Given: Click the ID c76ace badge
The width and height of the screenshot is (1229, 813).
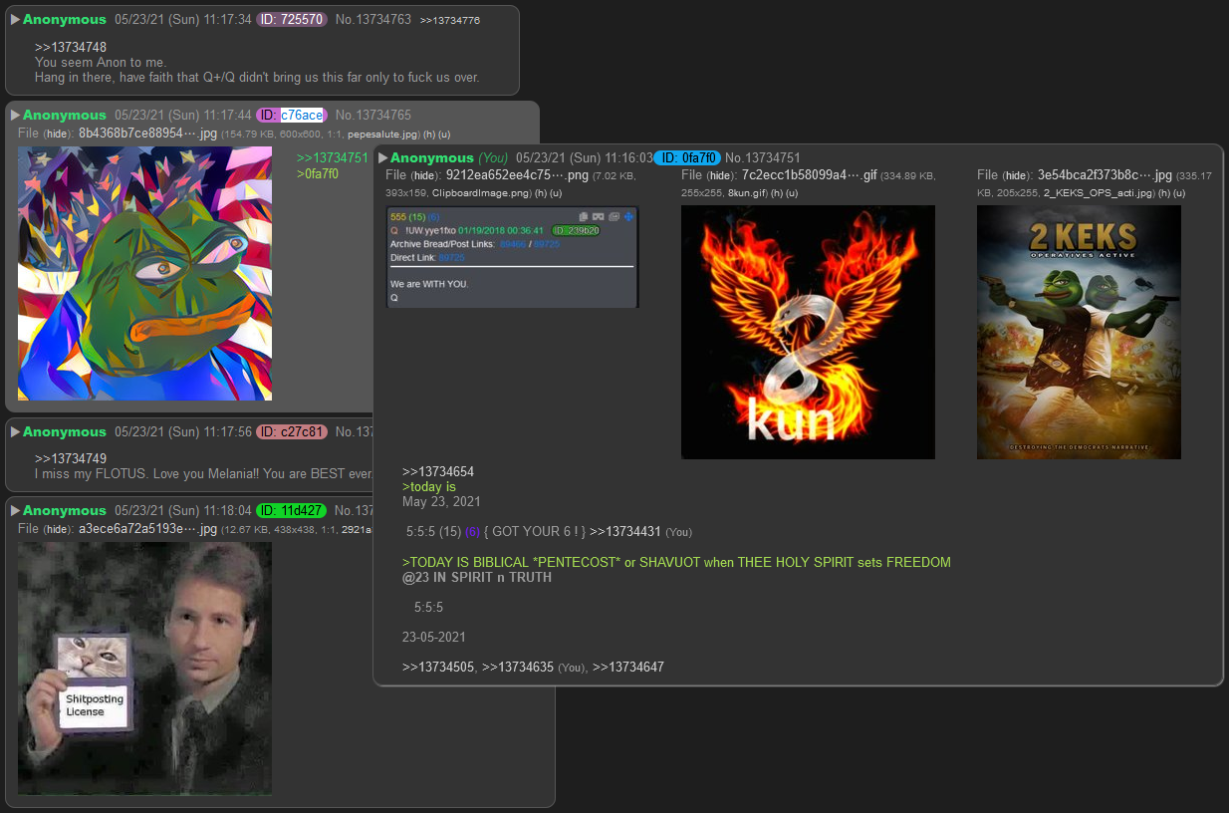Looking at the screenshot, I should 292,116.
